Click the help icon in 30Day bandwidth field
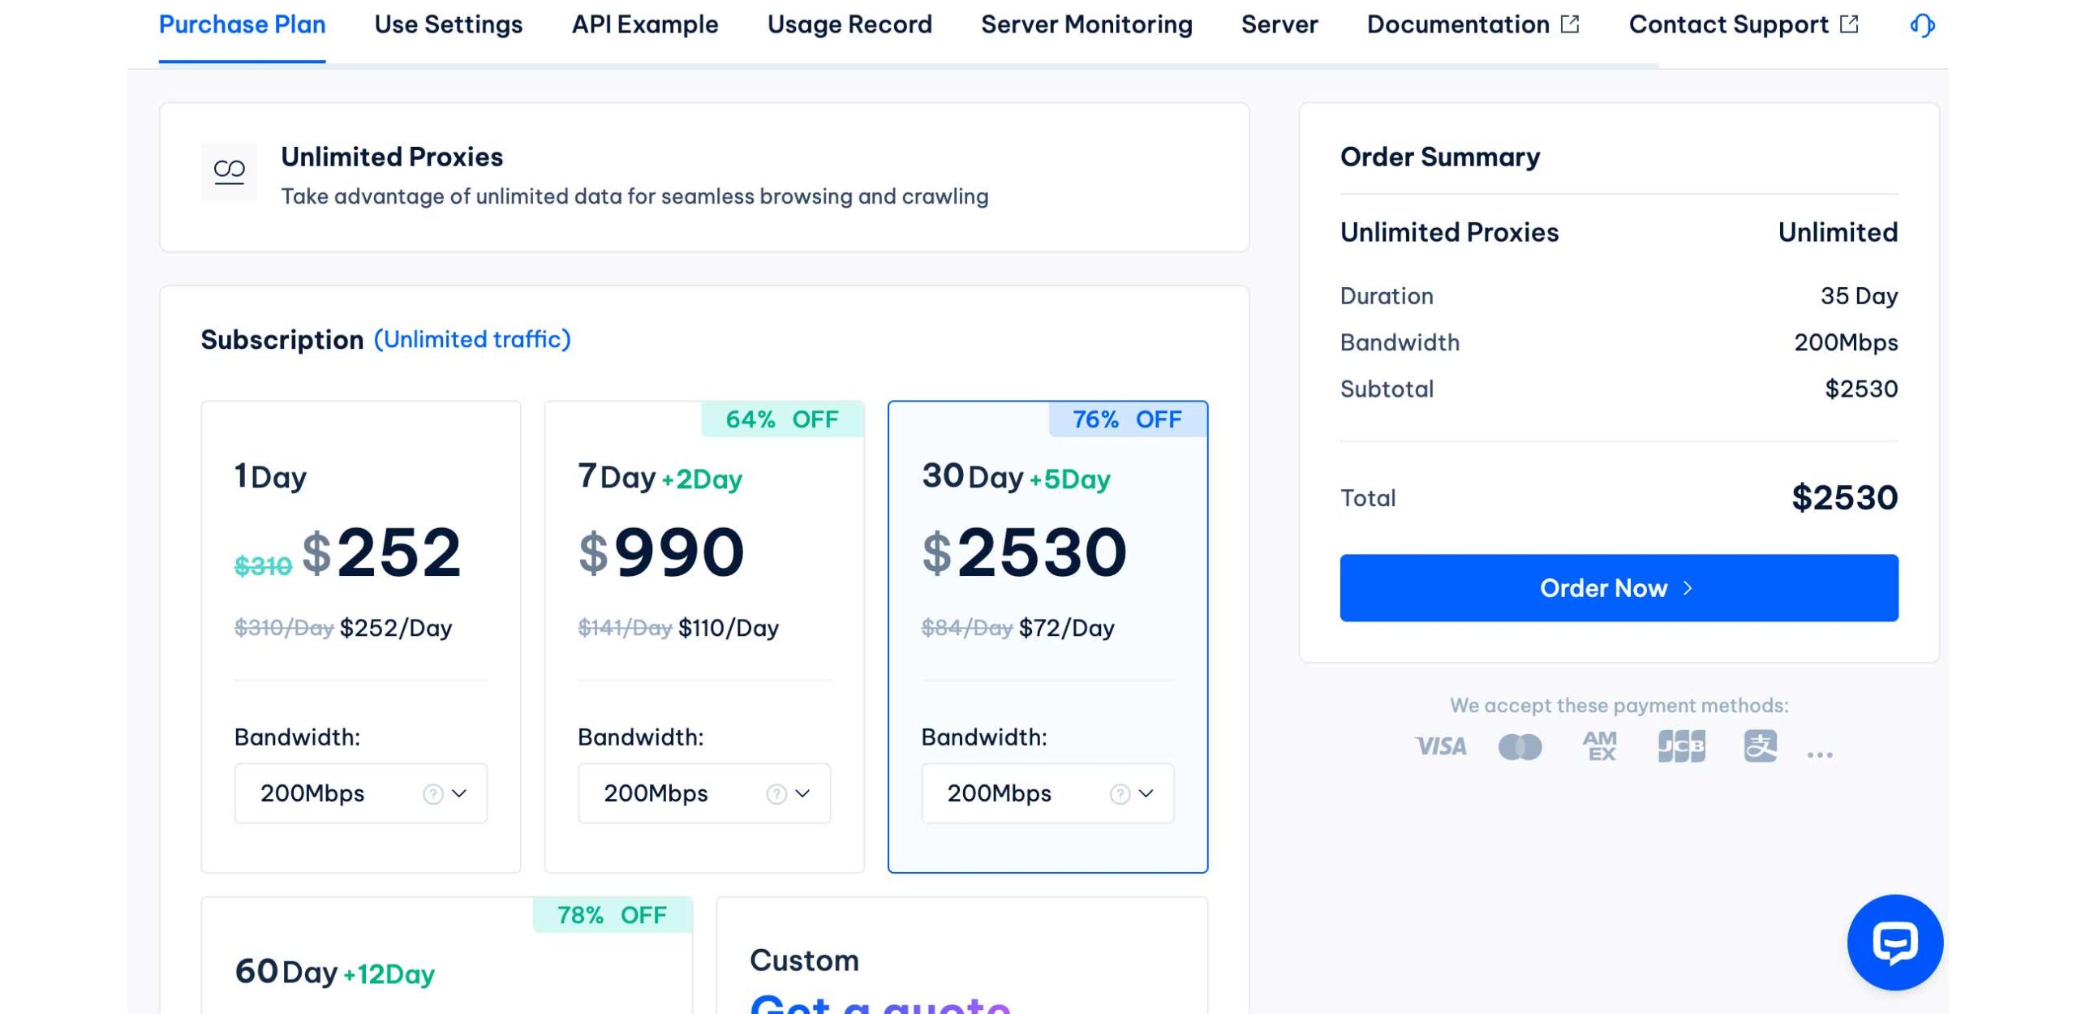The height and width of the screenshot is (1014, 2077). pos(1120,793)
